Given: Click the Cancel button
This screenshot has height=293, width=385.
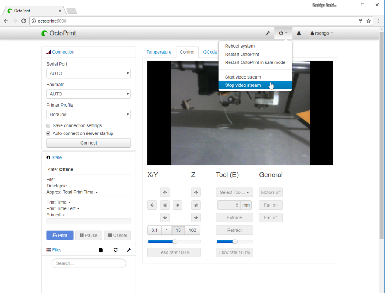Looking at the screenshot, I should [x=117, y=235].
